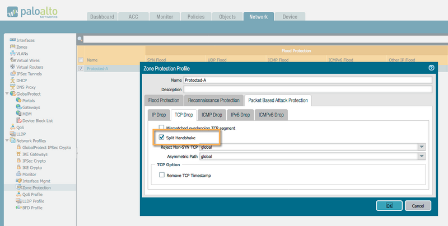Click the search bar above the table

(265, 39)
